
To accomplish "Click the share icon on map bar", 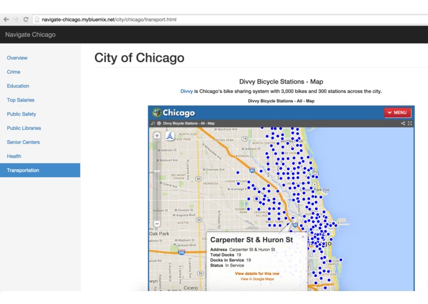I will (x=403, y=123).
